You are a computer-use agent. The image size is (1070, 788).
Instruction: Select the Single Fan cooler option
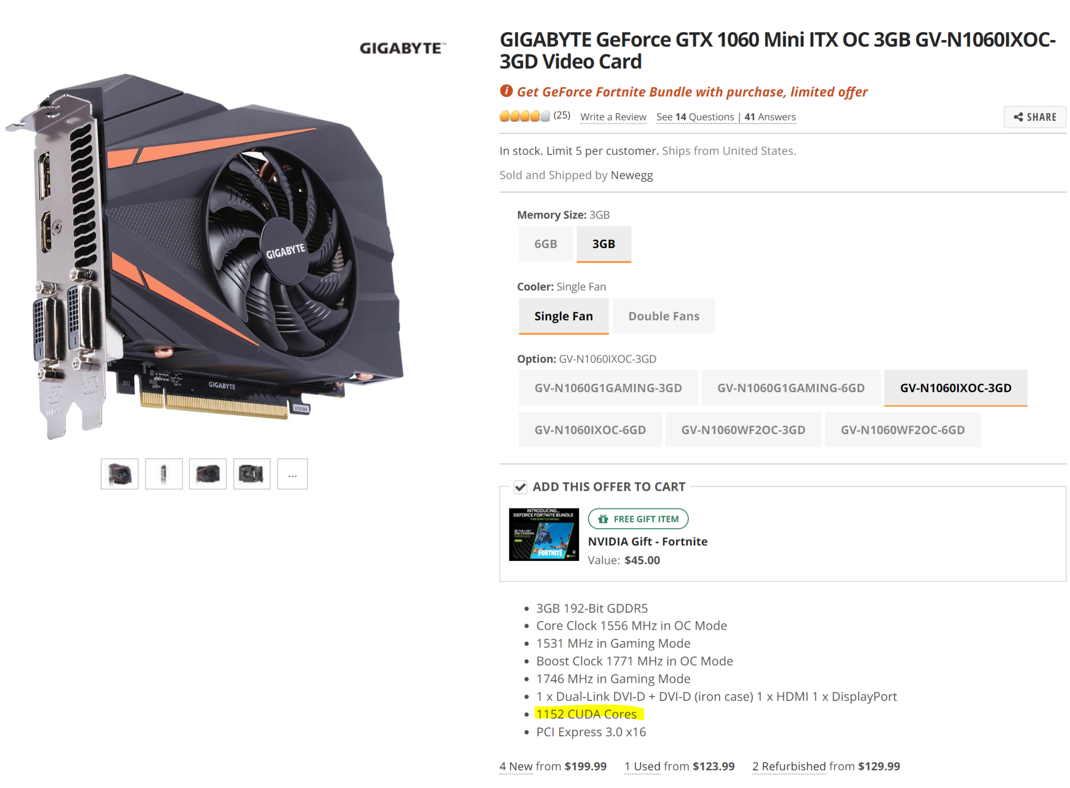[x=563, y=316]
